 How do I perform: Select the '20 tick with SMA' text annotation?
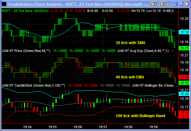point(130,43)
